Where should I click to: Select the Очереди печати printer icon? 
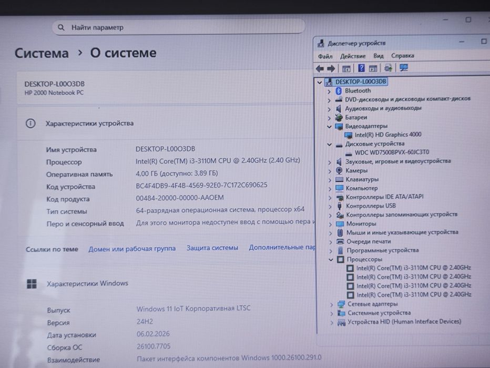pyautogui.click(x=340, y=241)
